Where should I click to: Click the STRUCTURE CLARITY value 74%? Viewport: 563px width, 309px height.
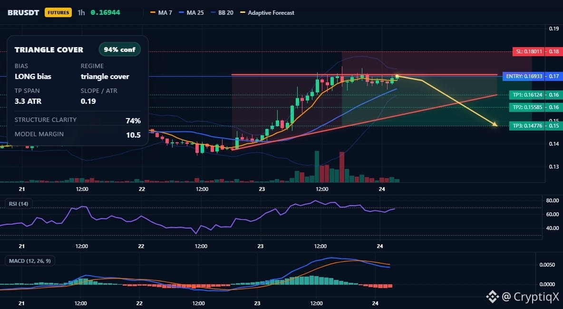point(133,120)
